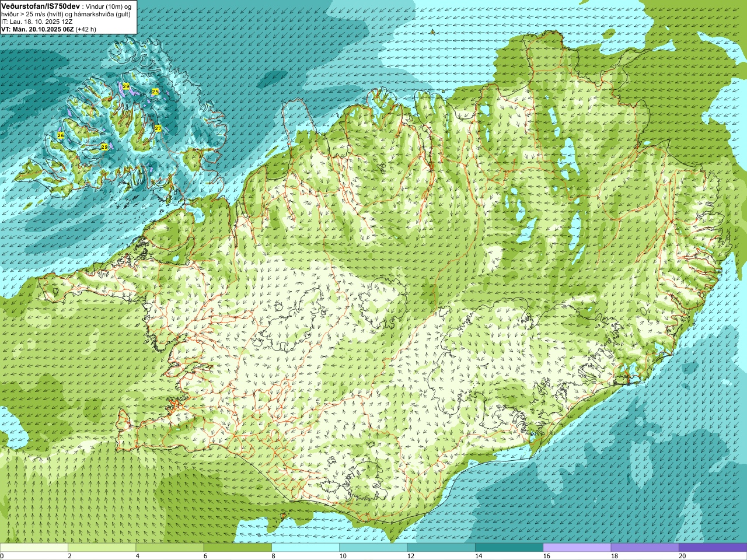This screenshot has width=747, height=560.
Task: Click the '4' scale label
Action: click(137, 556)
